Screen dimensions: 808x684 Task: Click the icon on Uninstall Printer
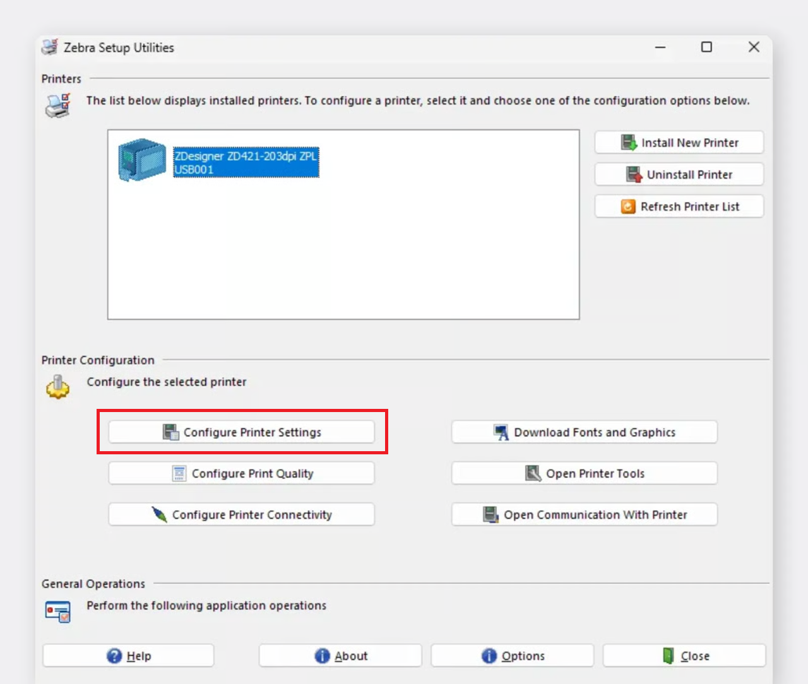coord(634,175)
